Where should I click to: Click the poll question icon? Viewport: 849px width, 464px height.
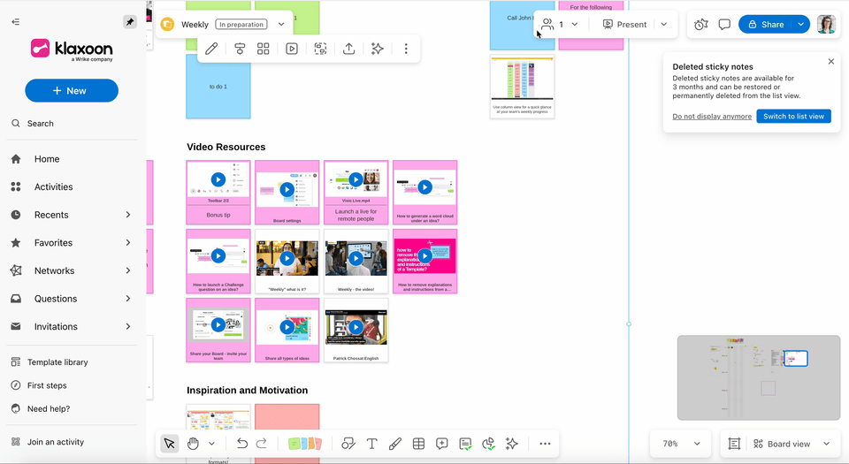[x=465, y=444]
